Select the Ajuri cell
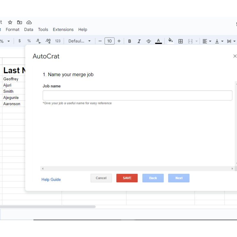The width and height of the screenshot is (237, 237). [x=14, y=85]
